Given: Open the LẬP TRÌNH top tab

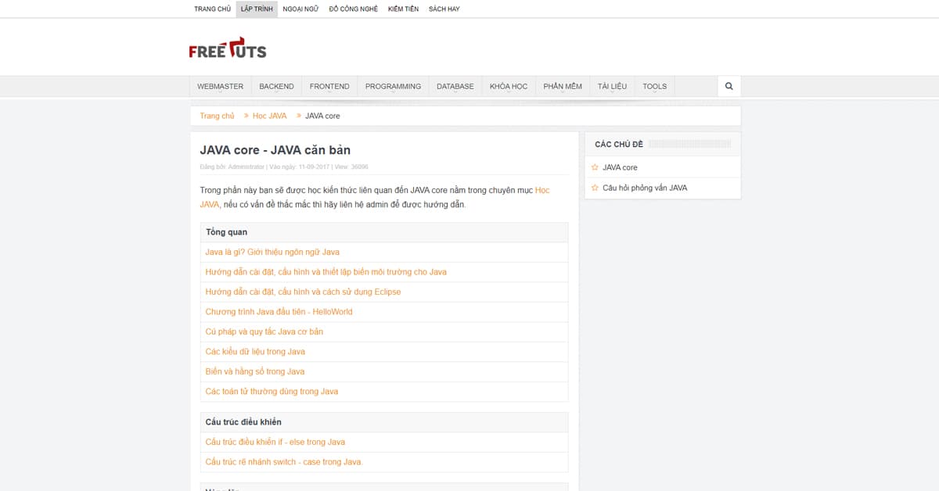Looking at the screenshot, I should coord(257,9).
